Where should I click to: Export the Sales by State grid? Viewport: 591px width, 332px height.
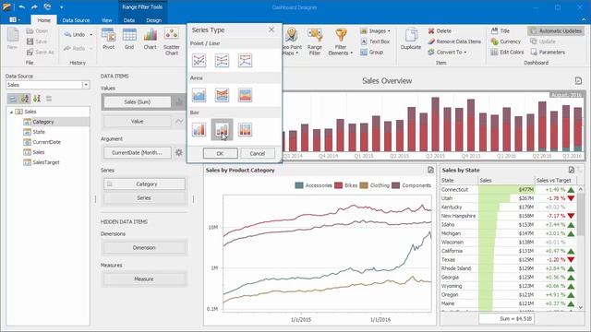tap(572, 170)
